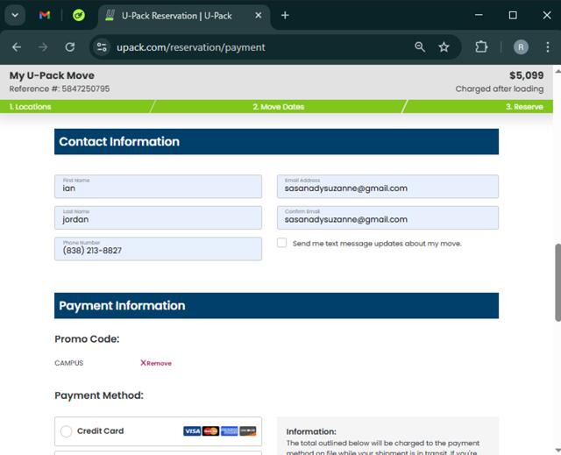Go to step 2. Move Dates
This screenshot has width=561, height=455.
click(279, 107)
